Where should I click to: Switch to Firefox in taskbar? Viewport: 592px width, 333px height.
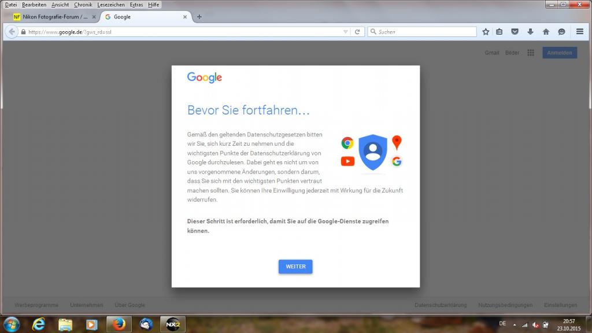pyautogui.click(x=119, y=324)
